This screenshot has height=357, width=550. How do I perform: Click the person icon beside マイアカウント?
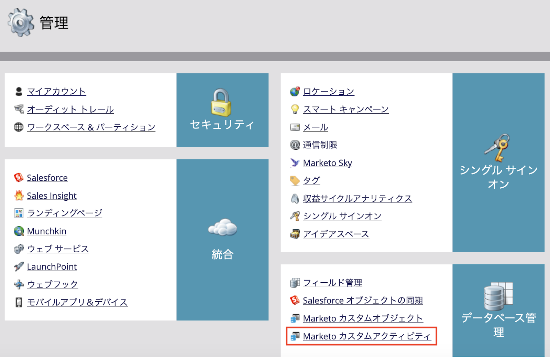pyautogui.click(x=19, y=91)
